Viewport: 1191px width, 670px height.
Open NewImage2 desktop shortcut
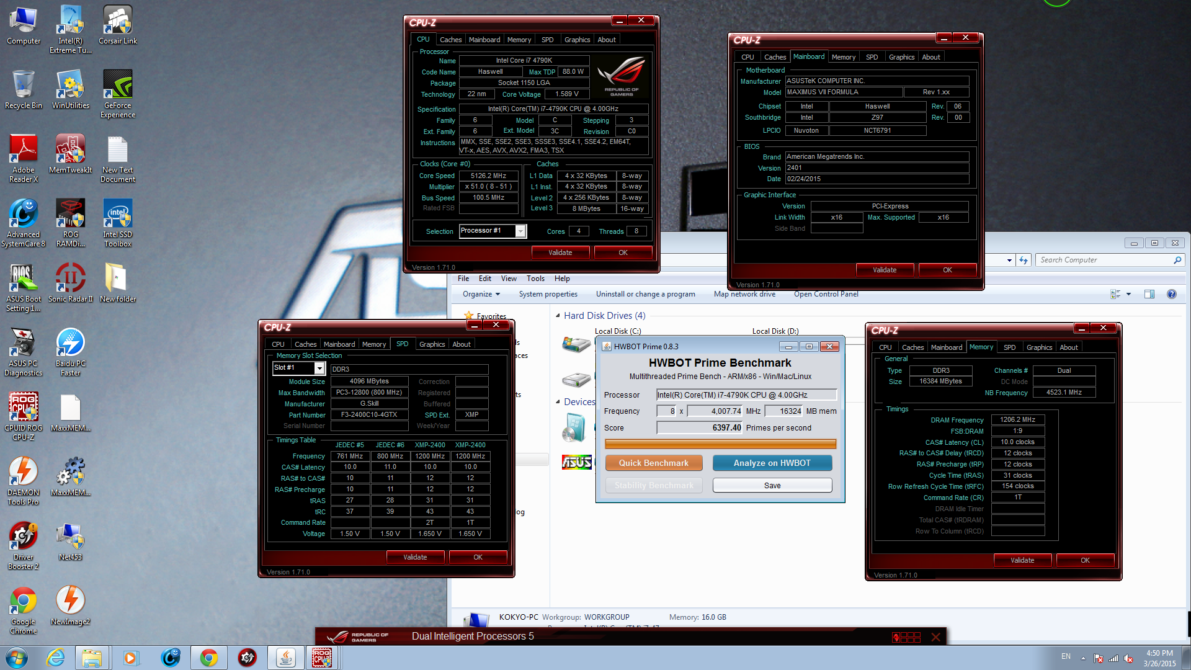(x=71, y=606)
